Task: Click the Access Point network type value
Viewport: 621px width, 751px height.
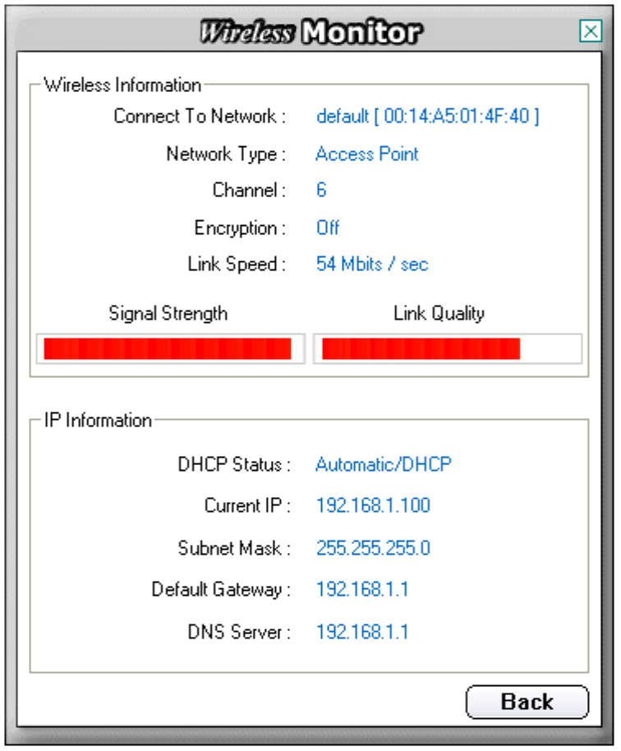Action: (367, 154)
